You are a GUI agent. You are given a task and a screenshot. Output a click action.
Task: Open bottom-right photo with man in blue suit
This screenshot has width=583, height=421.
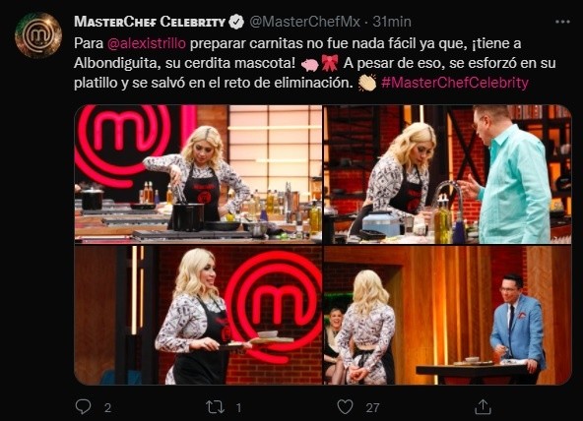tap(448, 315)
